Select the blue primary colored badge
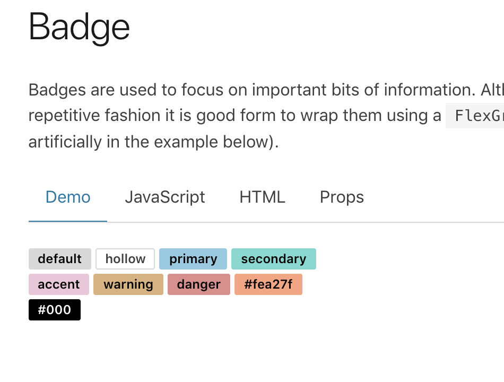 [x=193, y=259]
